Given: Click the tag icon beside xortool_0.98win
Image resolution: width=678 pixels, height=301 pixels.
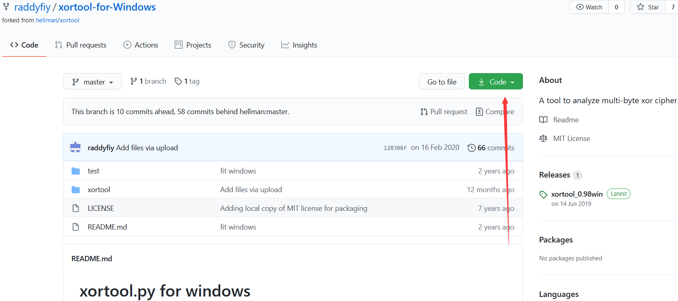Looking at the screenshot, I should (x=543, y=195).
